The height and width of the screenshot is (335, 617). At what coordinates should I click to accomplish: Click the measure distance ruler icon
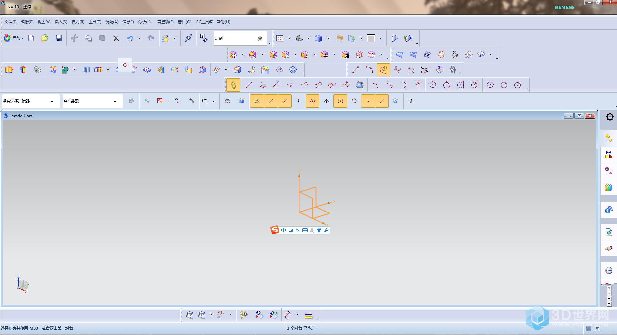308,315
